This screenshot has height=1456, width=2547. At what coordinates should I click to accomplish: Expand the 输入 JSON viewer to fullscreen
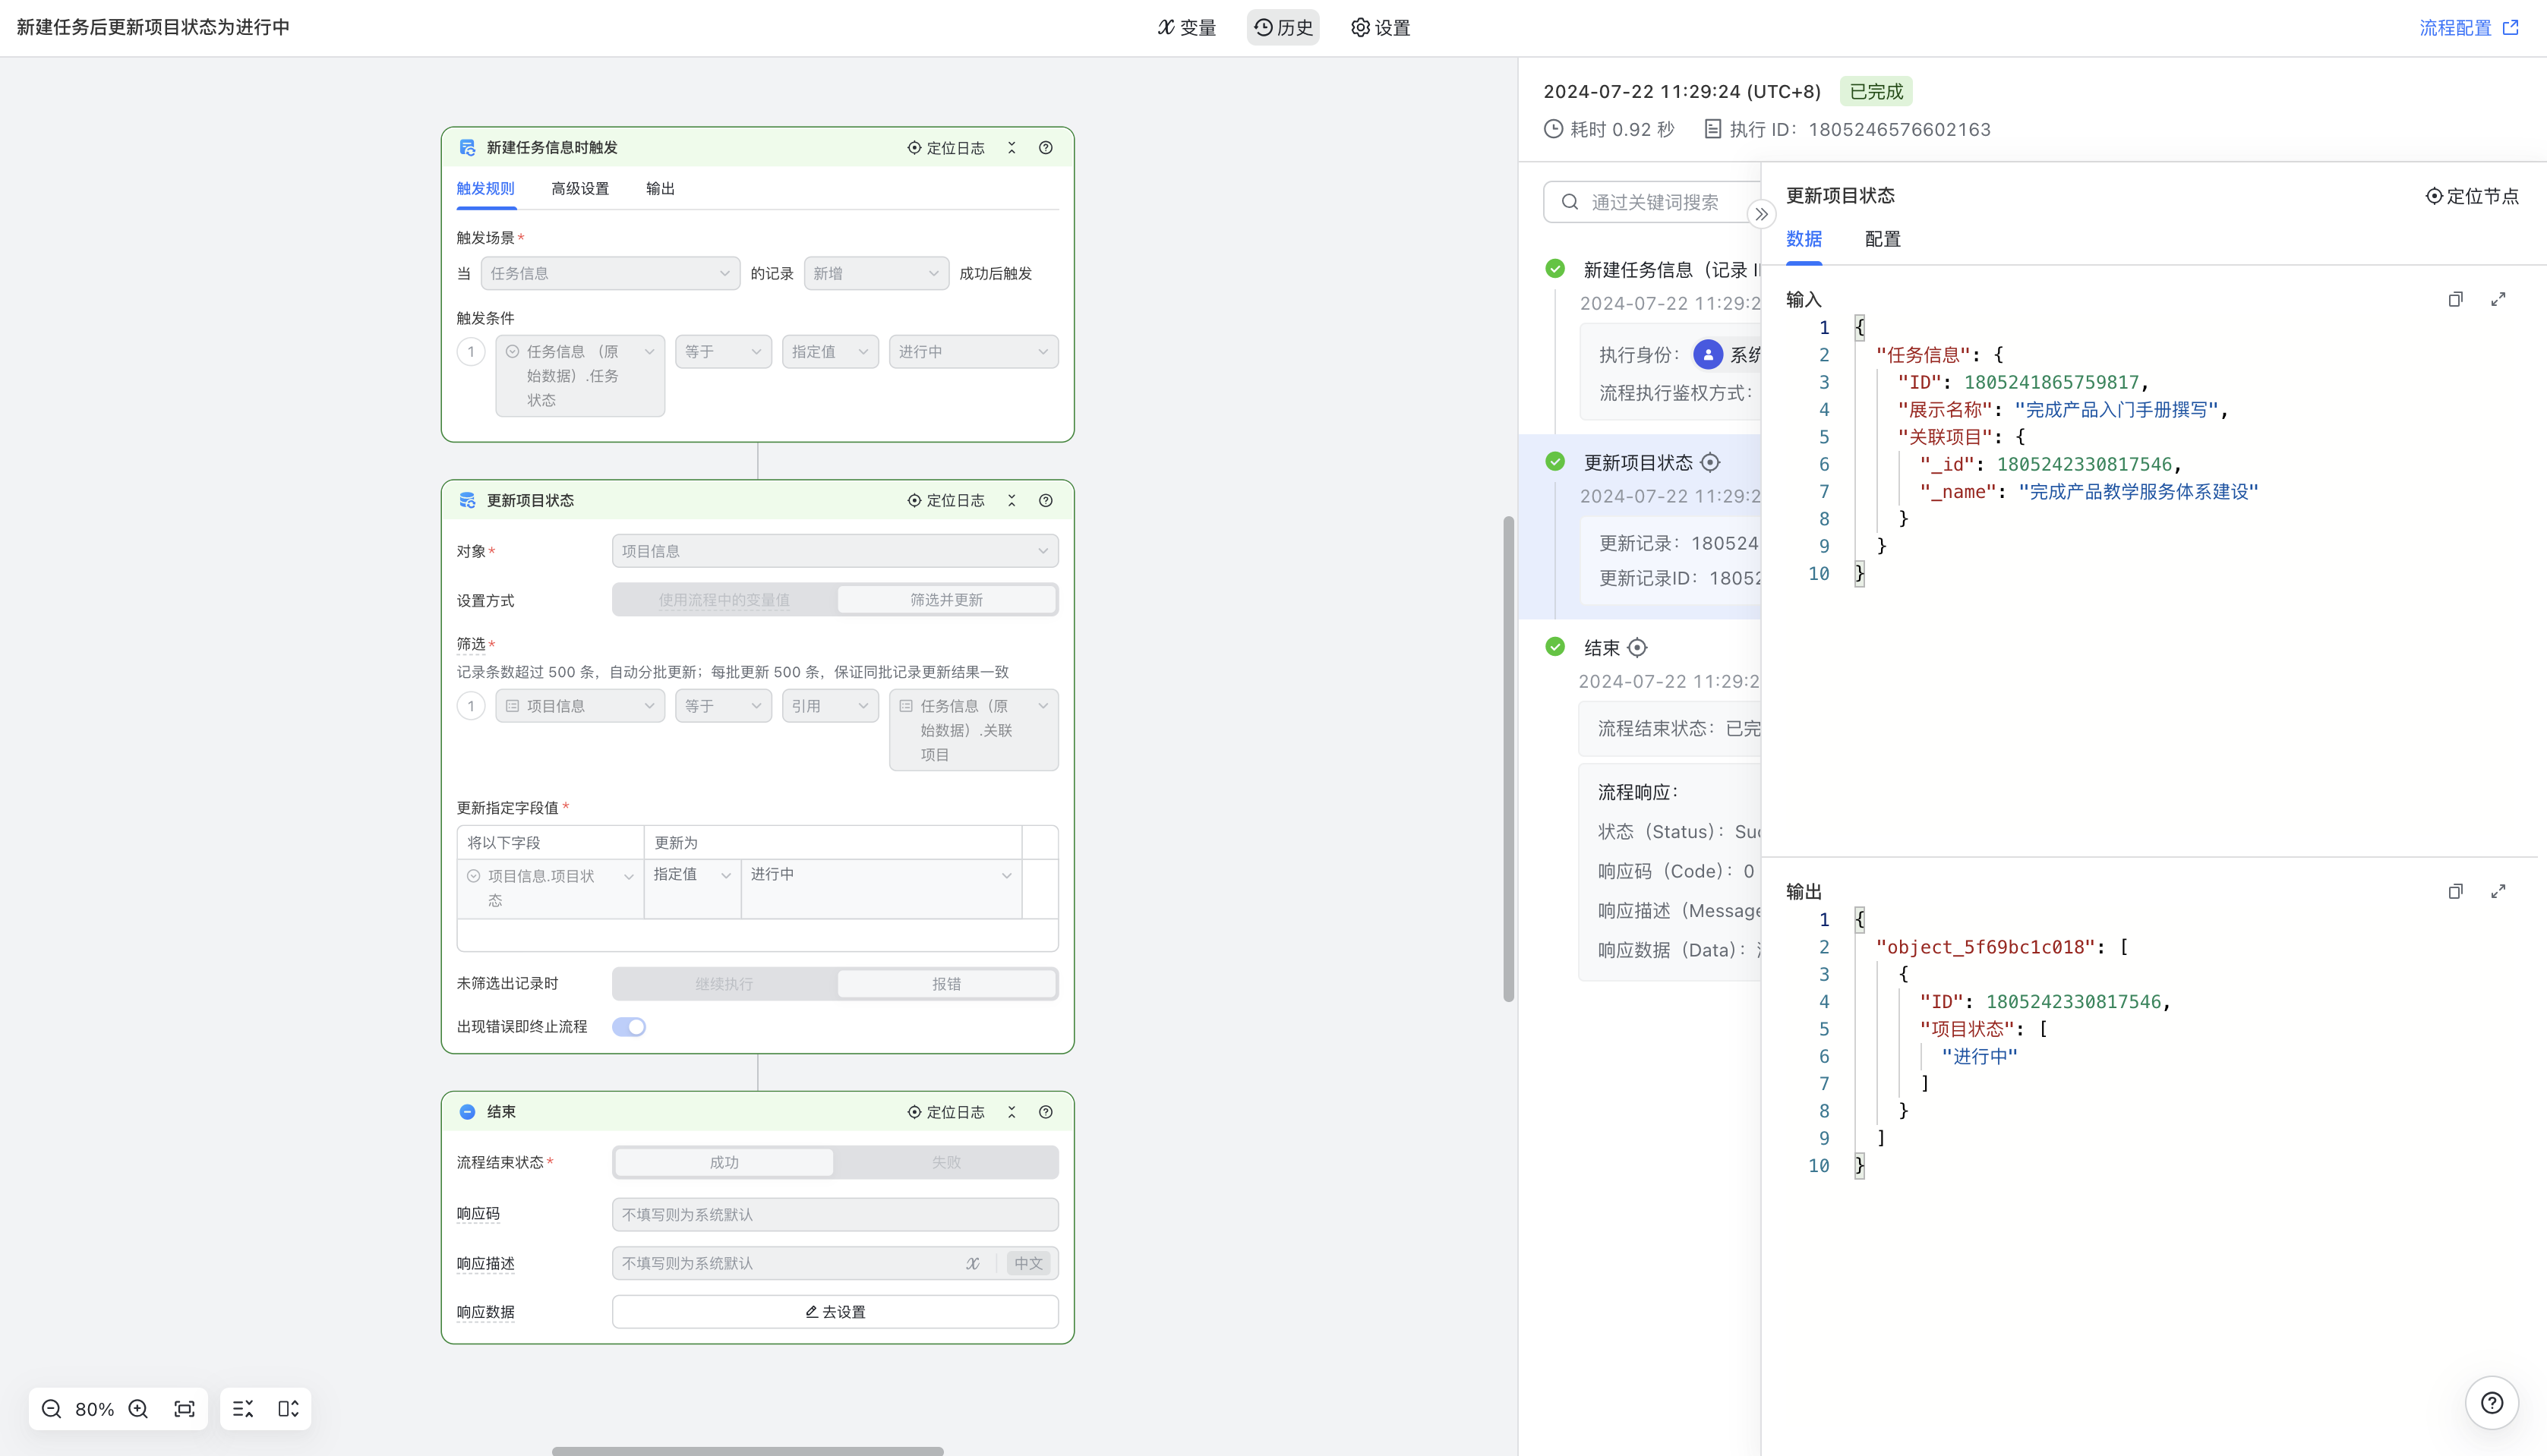[2498, 299]
